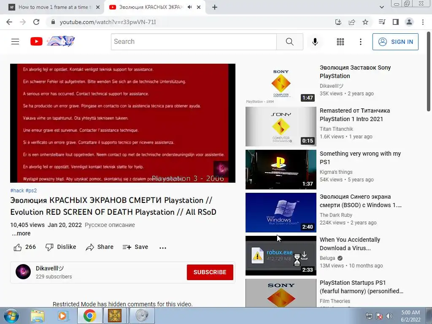Open 'PlayStation Startups PS1' video title
This screenshot has width=432, height=324.
[362, 287]
